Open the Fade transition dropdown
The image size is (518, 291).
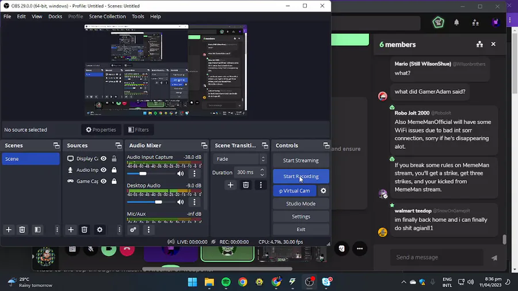pyautogui.click(x=240, y=159)
